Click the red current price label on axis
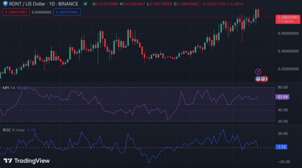The image size is (302, 168). click(288, 19)
